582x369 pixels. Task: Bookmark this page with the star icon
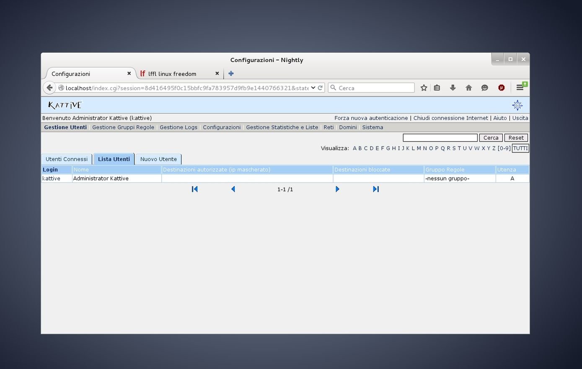tap(424, 88)
